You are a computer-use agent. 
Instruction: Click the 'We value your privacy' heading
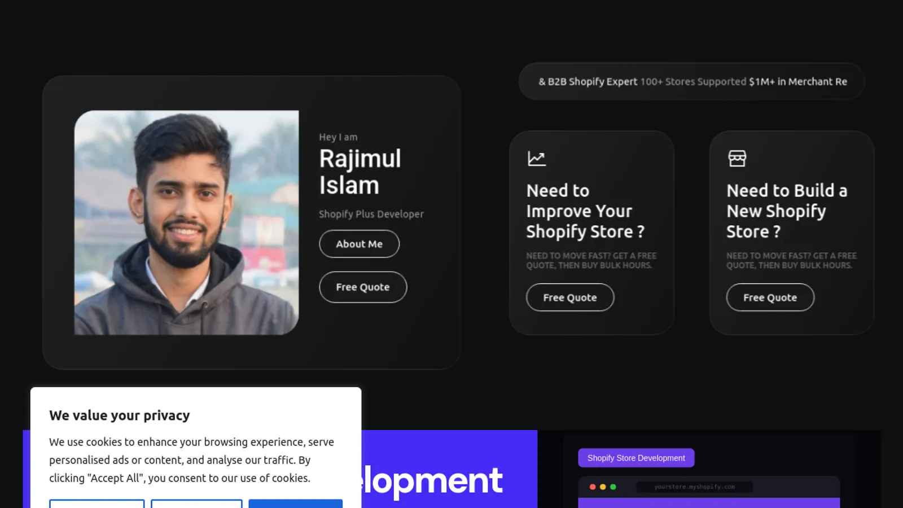(120, 415)
